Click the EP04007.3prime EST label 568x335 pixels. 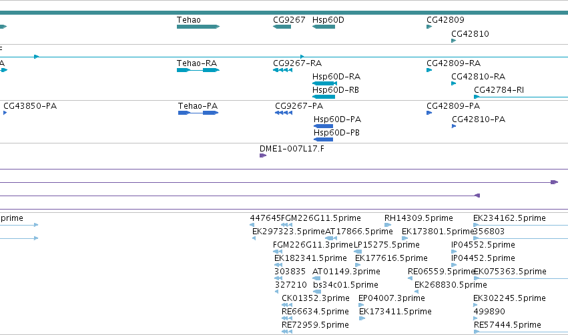coord(392,298)
